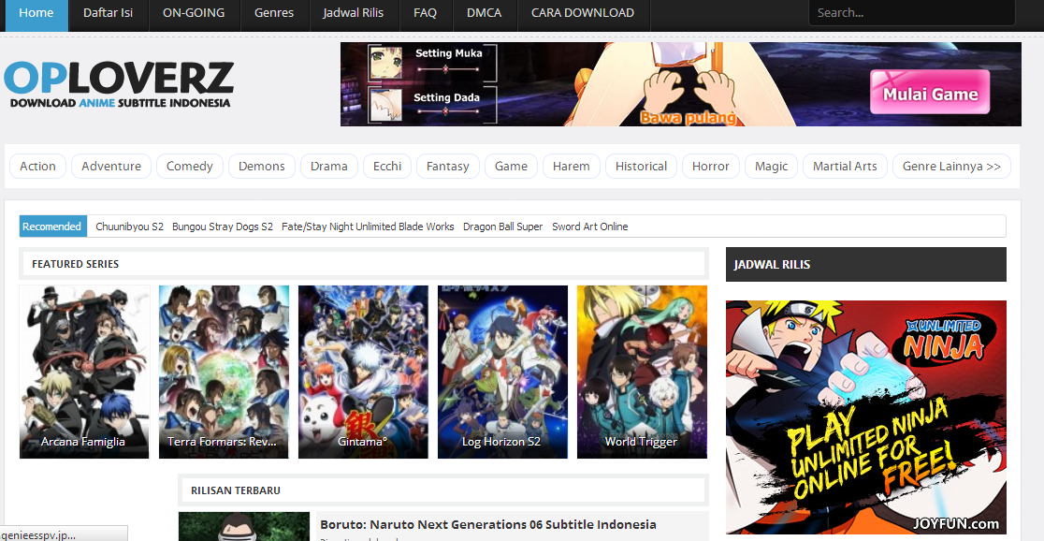1044x541 pixels.
Task: Open the Daftar Isi menu
Action: pyautogui.click(x=108, y=13)
